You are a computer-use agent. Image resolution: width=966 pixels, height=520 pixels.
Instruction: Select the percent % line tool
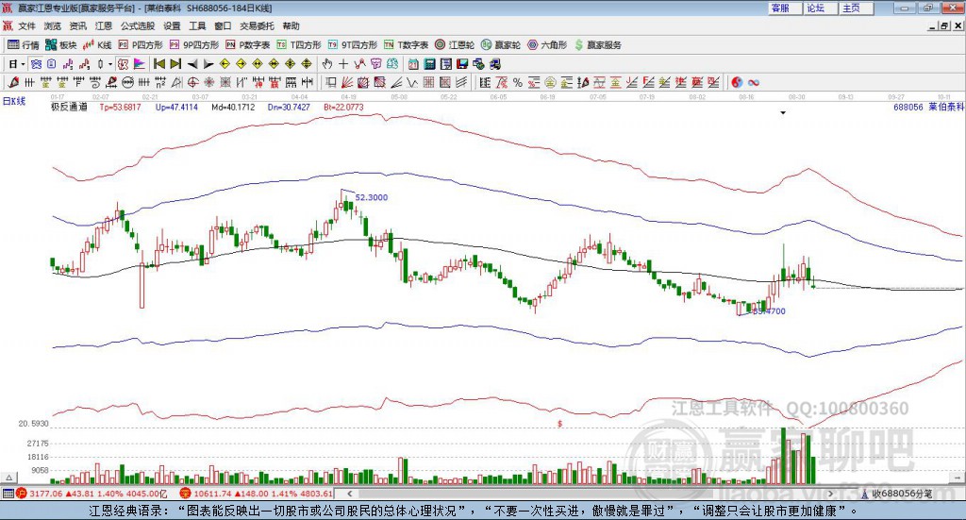pos(518,82)
